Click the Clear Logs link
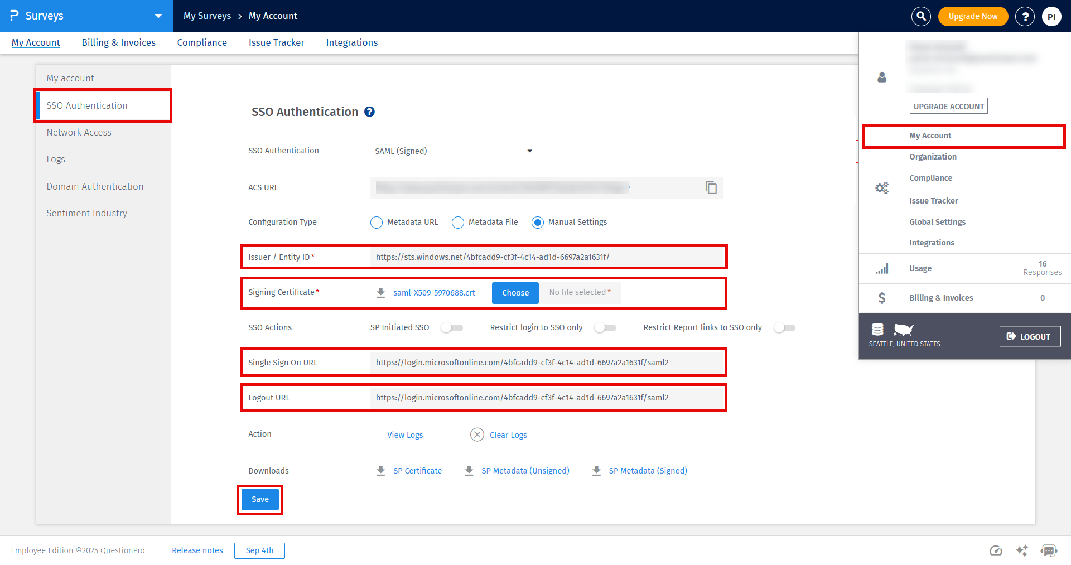 point(508,435)
